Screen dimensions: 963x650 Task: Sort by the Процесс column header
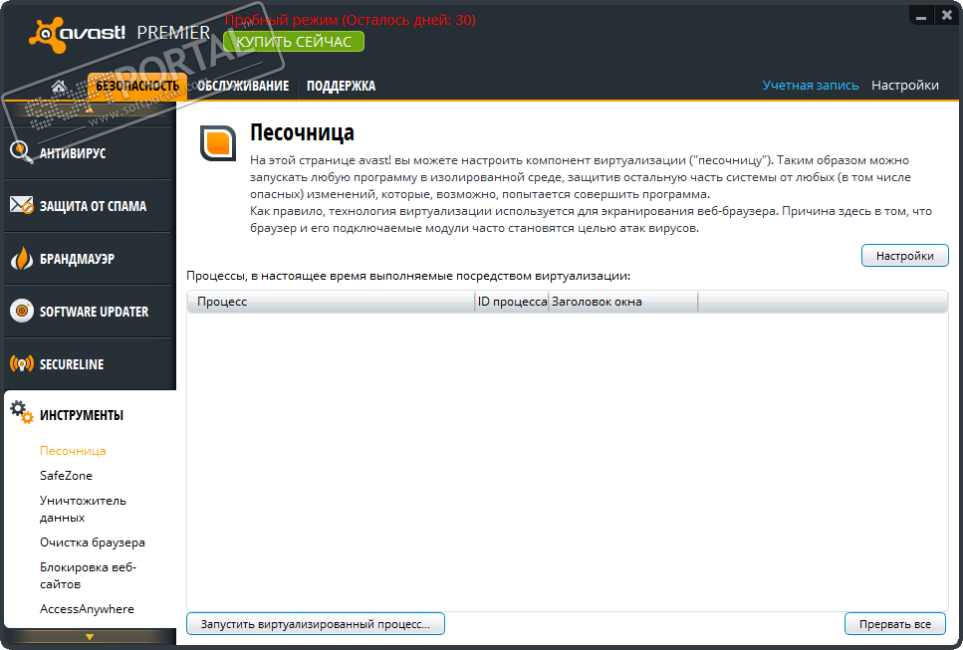[331, 302]
